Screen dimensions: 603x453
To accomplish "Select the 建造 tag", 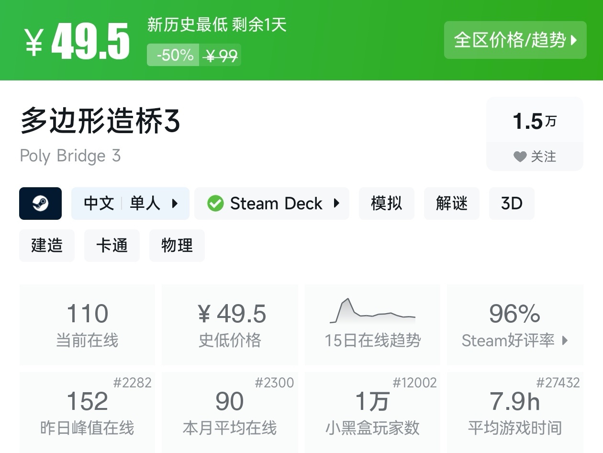I will (x=47, y=246).
